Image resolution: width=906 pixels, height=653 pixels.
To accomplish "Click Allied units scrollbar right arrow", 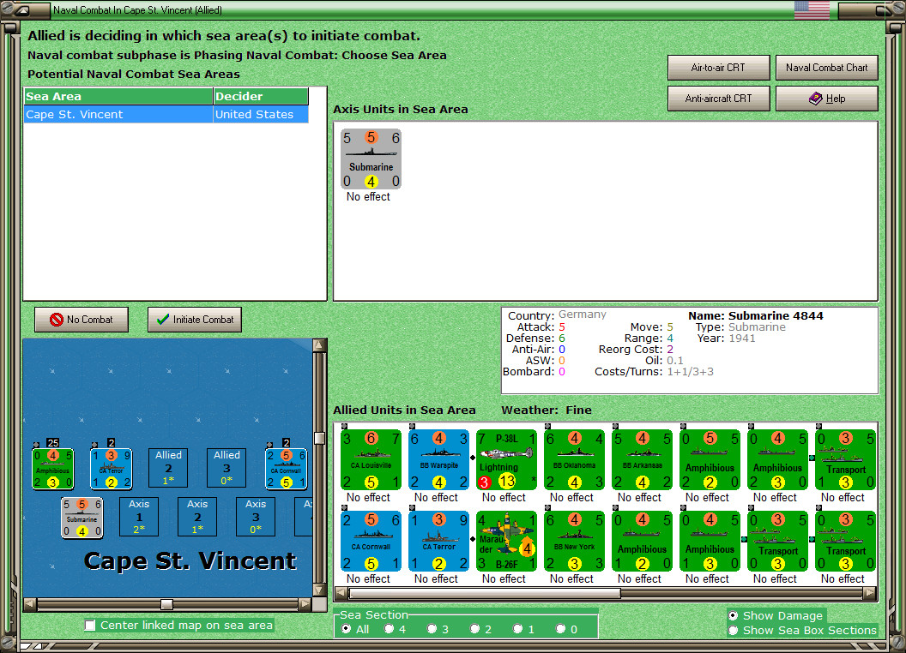I will coord(870,593).
